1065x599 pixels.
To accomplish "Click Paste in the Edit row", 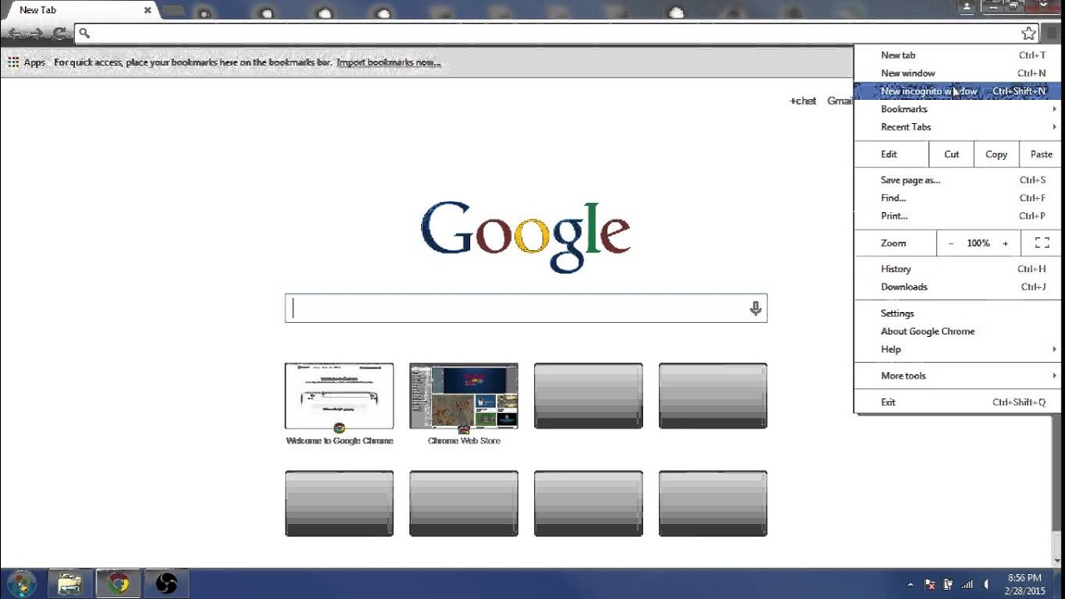I will click(x=1041, y=154).
